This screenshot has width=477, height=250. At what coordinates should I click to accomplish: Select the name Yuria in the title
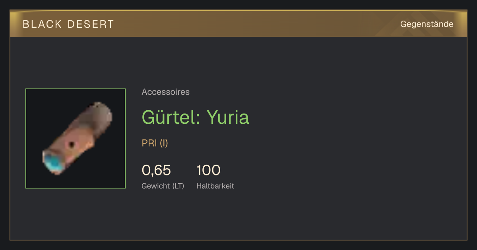click(228, 117)
